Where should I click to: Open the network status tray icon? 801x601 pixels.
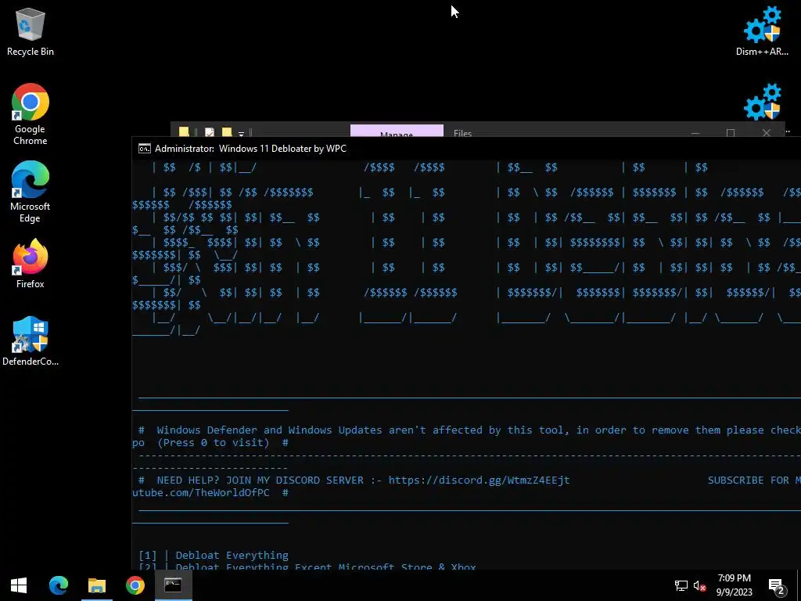point(681,585)
